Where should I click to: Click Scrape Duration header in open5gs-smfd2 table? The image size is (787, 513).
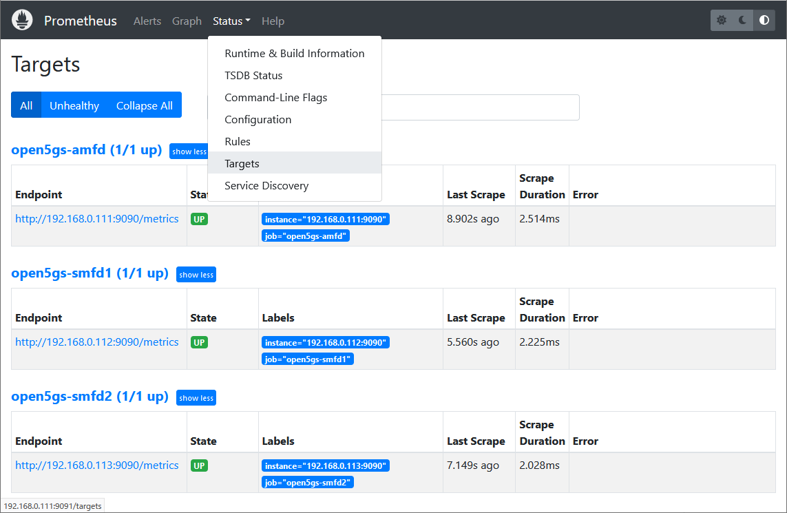(x=542, y=433)
